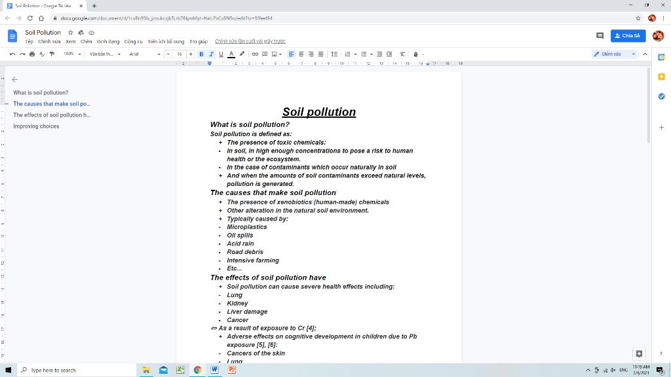
Task: Add a comment from toolbar
Action: click(265, 54)
